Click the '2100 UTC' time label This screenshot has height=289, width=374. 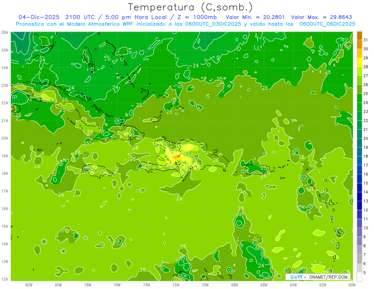coord(80,17)
